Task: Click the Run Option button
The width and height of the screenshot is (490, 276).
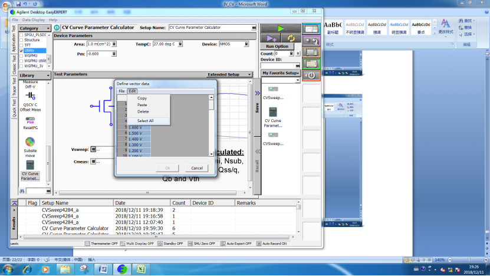Action: 277,46
